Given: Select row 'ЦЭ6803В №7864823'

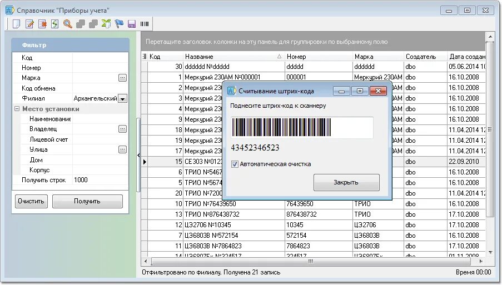Looking at the screenshot, I should (x=314, y=246).
